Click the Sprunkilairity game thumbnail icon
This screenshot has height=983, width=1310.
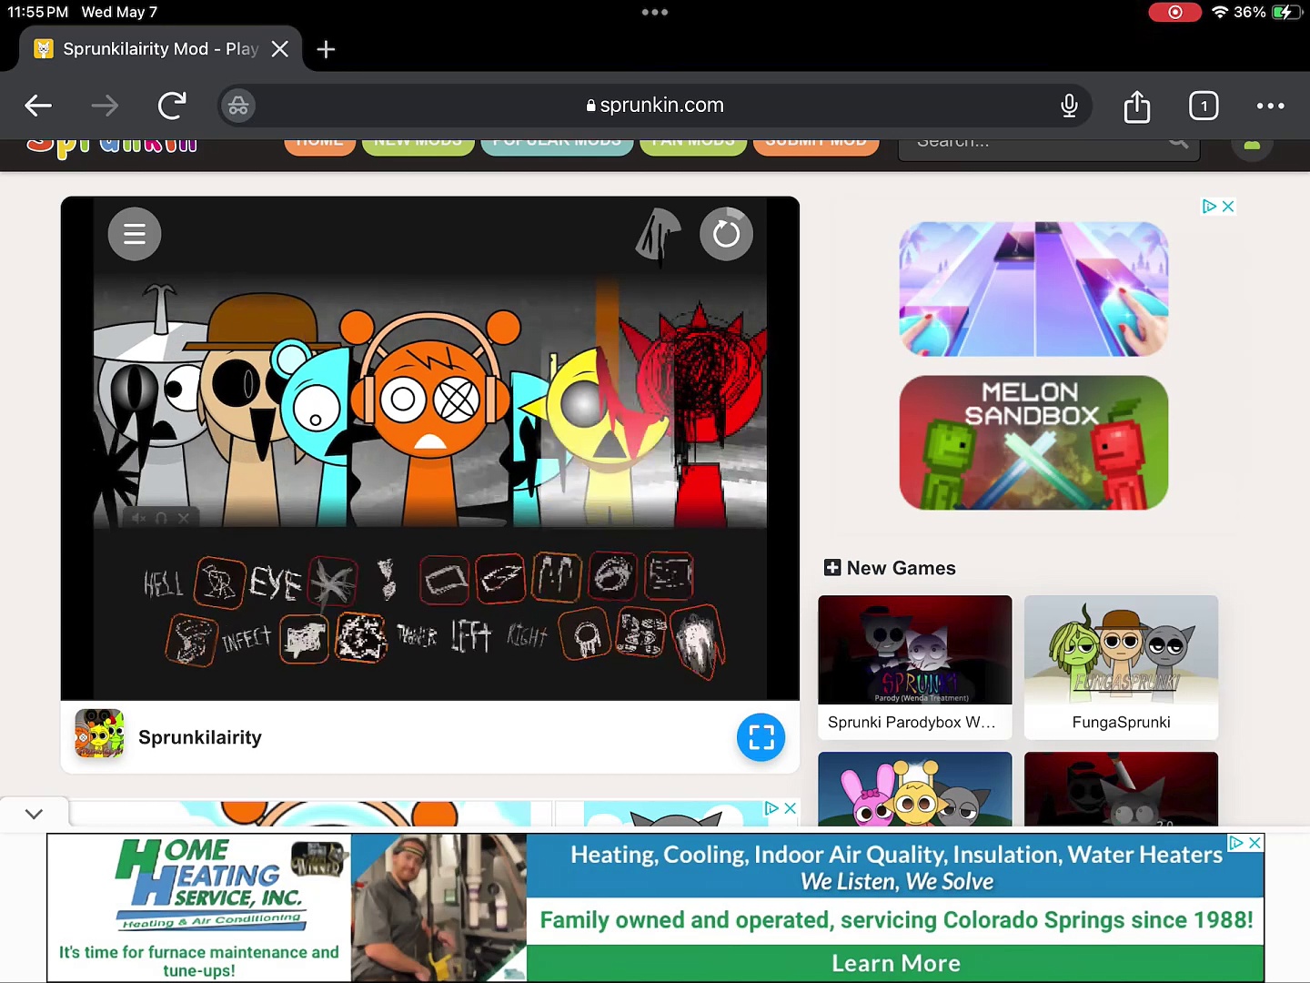[99, 734]
